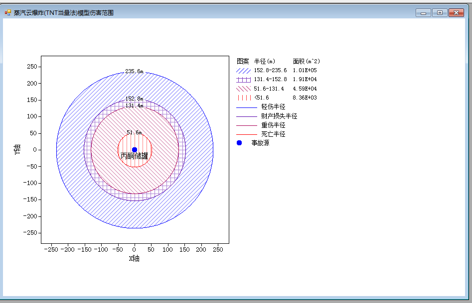Screen dimensions: 472x303
Task: Maximize the damage range window
Action: 440,12
